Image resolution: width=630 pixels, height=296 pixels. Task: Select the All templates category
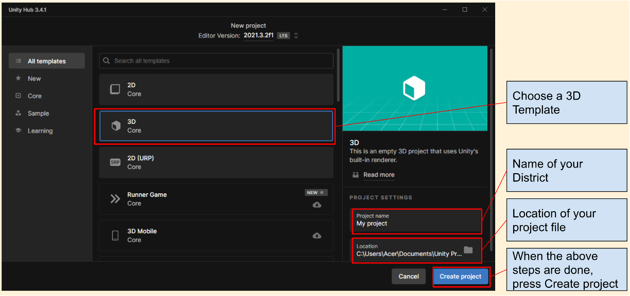[x=47, y=61]
